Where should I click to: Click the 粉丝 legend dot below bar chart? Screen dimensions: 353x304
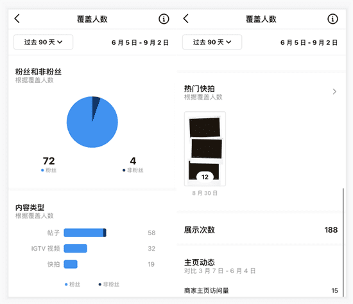66,284
